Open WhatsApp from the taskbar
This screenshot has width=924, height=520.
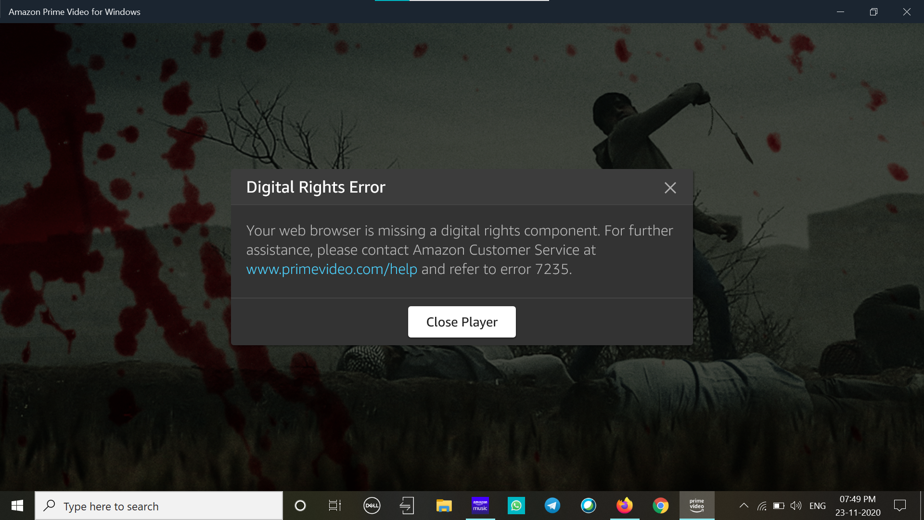516,506
